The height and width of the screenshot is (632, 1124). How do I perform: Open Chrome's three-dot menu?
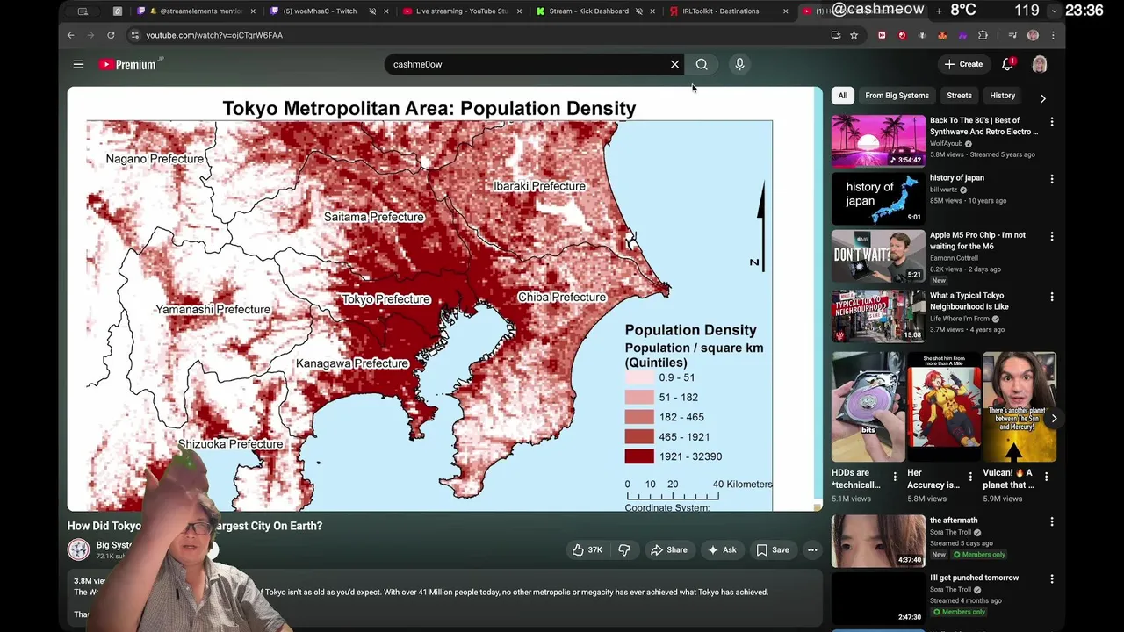point(1053,35)
